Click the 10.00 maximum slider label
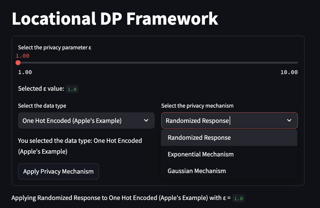This screenshot has height=208, width=320. click(x=289, y=72)
